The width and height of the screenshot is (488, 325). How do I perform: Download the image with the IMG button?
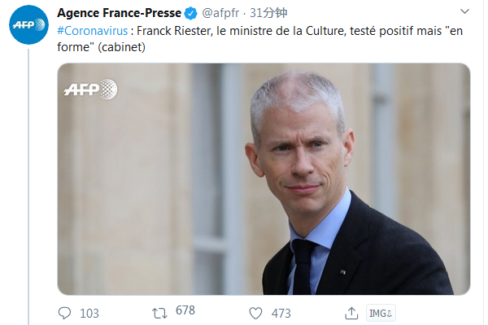[x=381, y=313]
